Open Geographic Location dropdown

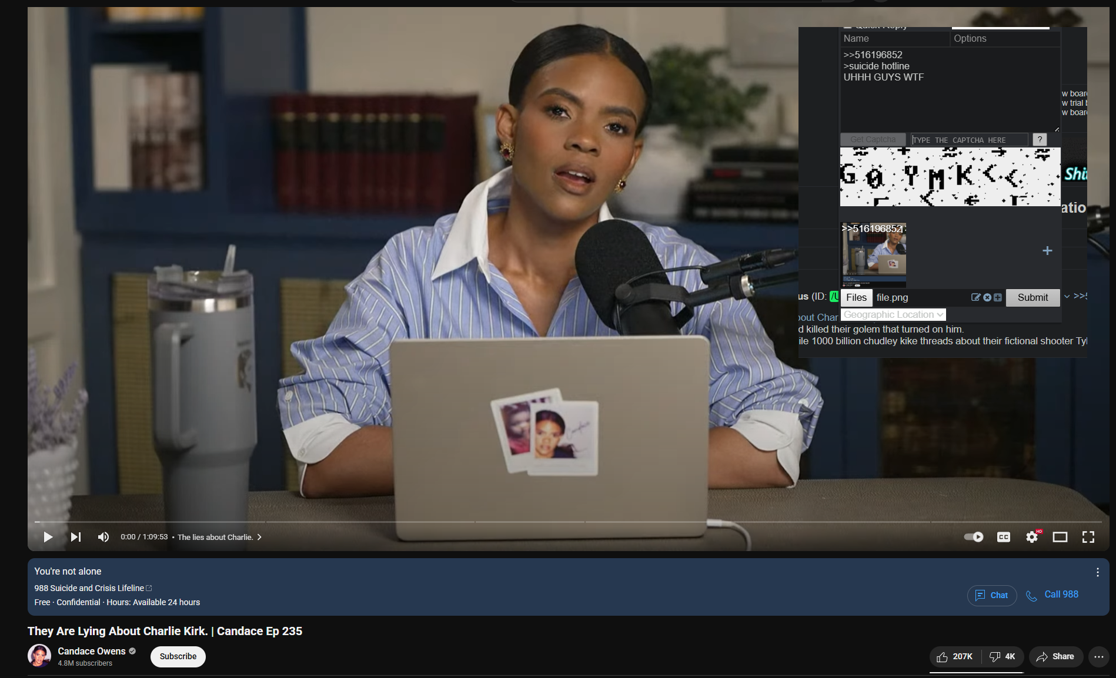click(893, 315)
